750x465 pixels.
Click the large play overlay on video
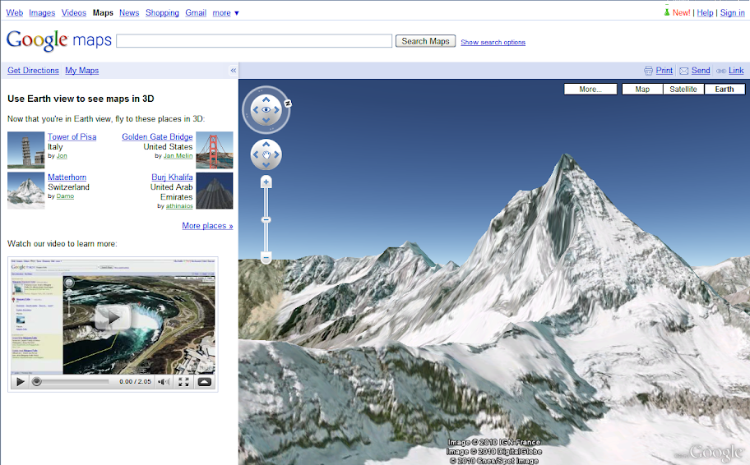coord(113,317)
